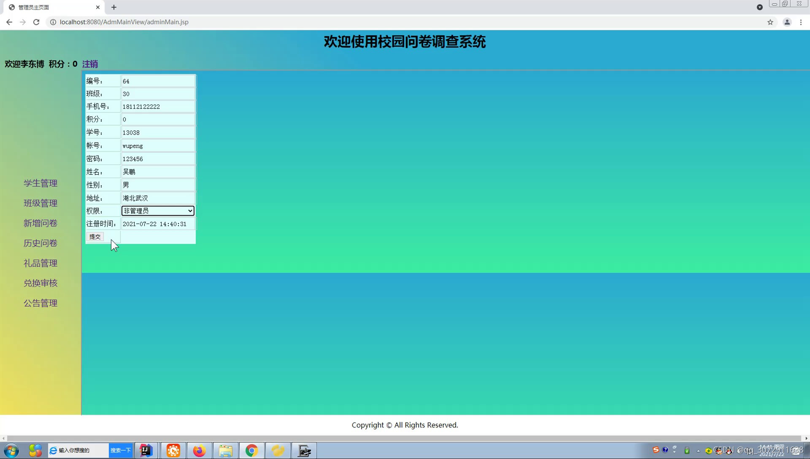Open 学生管理 in sidebar
Image resolution: width=810 pixels, height=459 pixels.
pyautogui.click(x=40, y=183)
